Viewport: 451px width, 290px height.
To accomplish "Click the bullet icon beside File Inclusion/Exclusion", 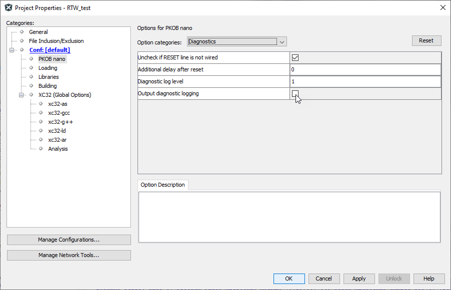I will coord(21,41).
